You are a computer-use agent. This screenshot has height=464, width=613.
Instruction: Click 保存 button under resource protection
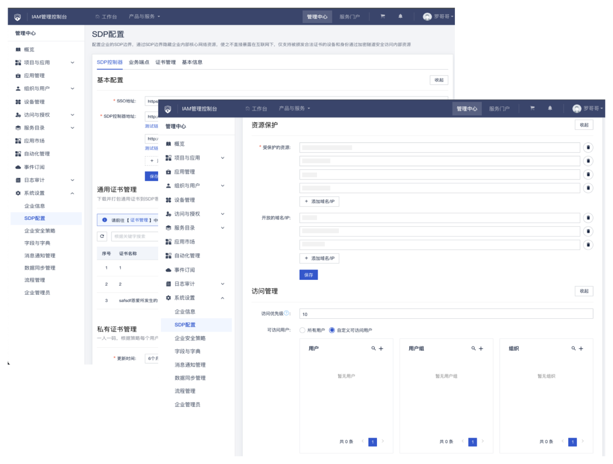[308, 275]
